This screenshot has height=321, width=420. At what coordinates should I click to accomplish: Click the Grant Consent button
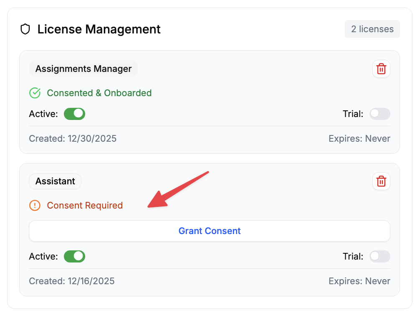[209, 231]
